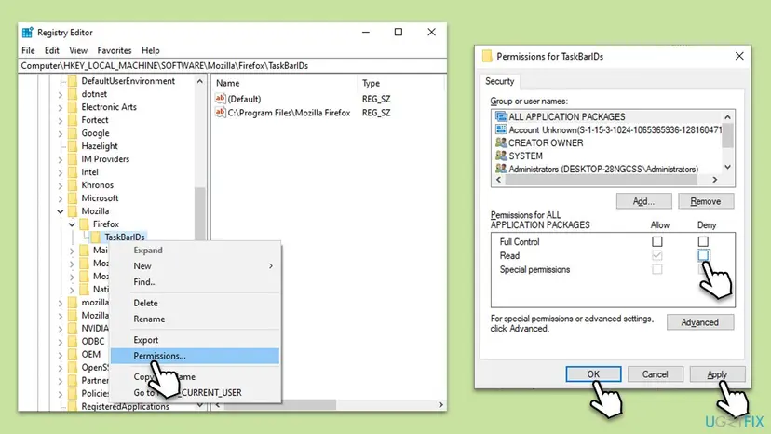Open Advanced permission settings
The image size is (771, 434).
click(x=699, y=322)
